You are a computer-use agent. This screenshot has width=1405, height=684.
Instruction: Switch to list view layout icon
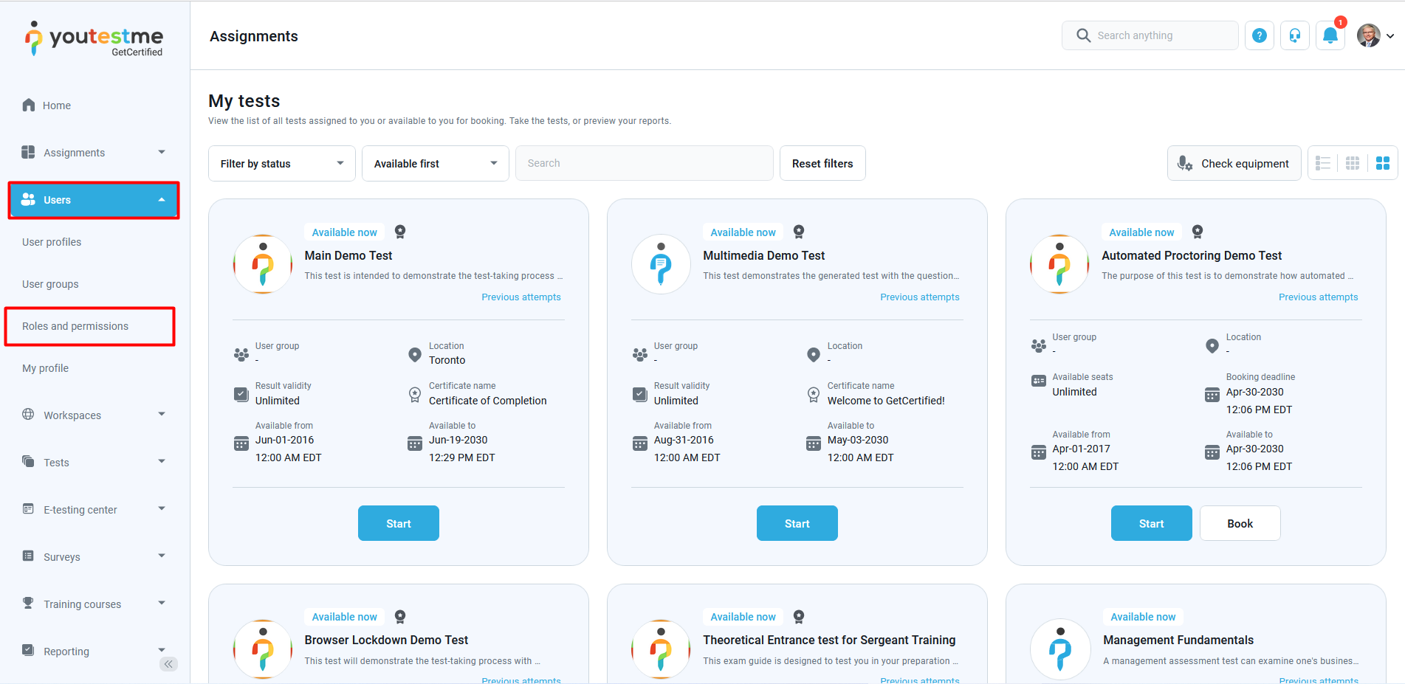tap(1323, 163)
